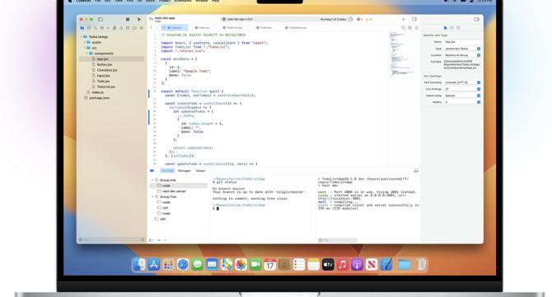The image size is (552, 297).
Task: Select the next dev server terminal
Action: click(174, 191)
